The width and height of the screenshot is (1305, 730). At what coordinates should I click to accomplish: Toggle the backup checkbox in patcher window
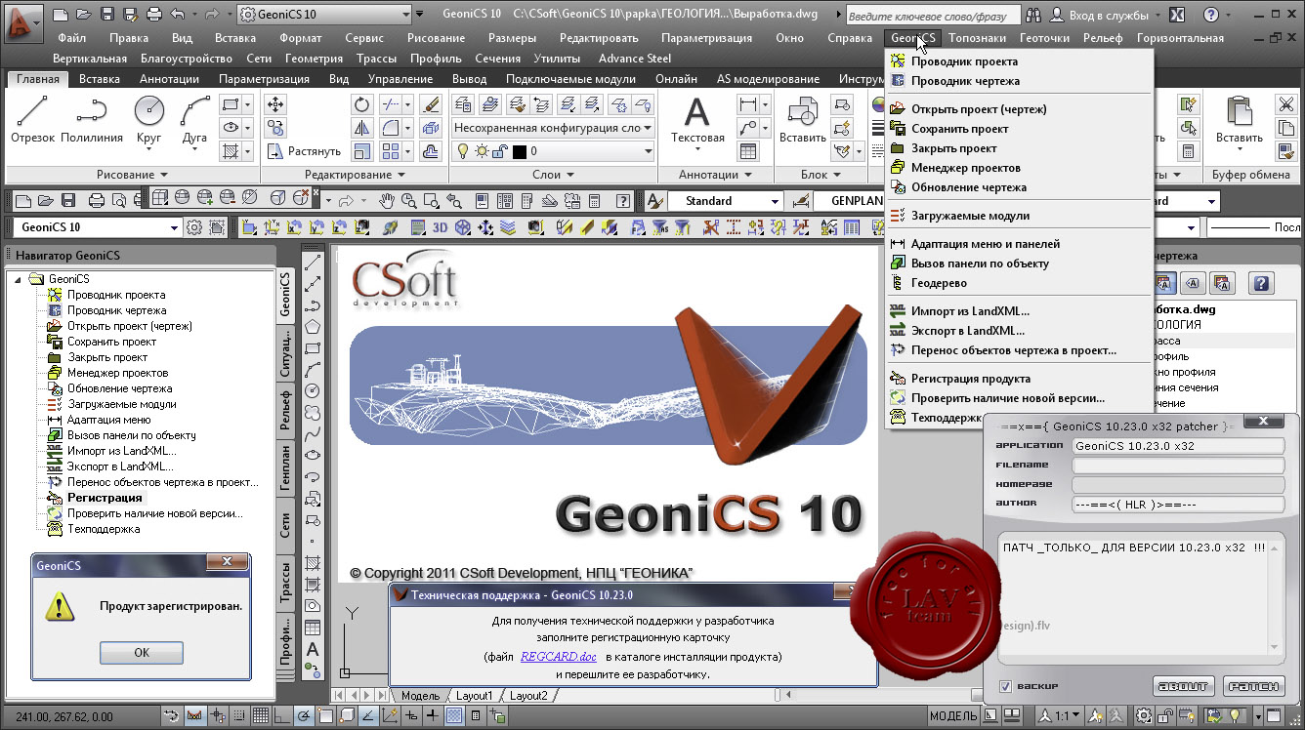tap(1005, 686)
